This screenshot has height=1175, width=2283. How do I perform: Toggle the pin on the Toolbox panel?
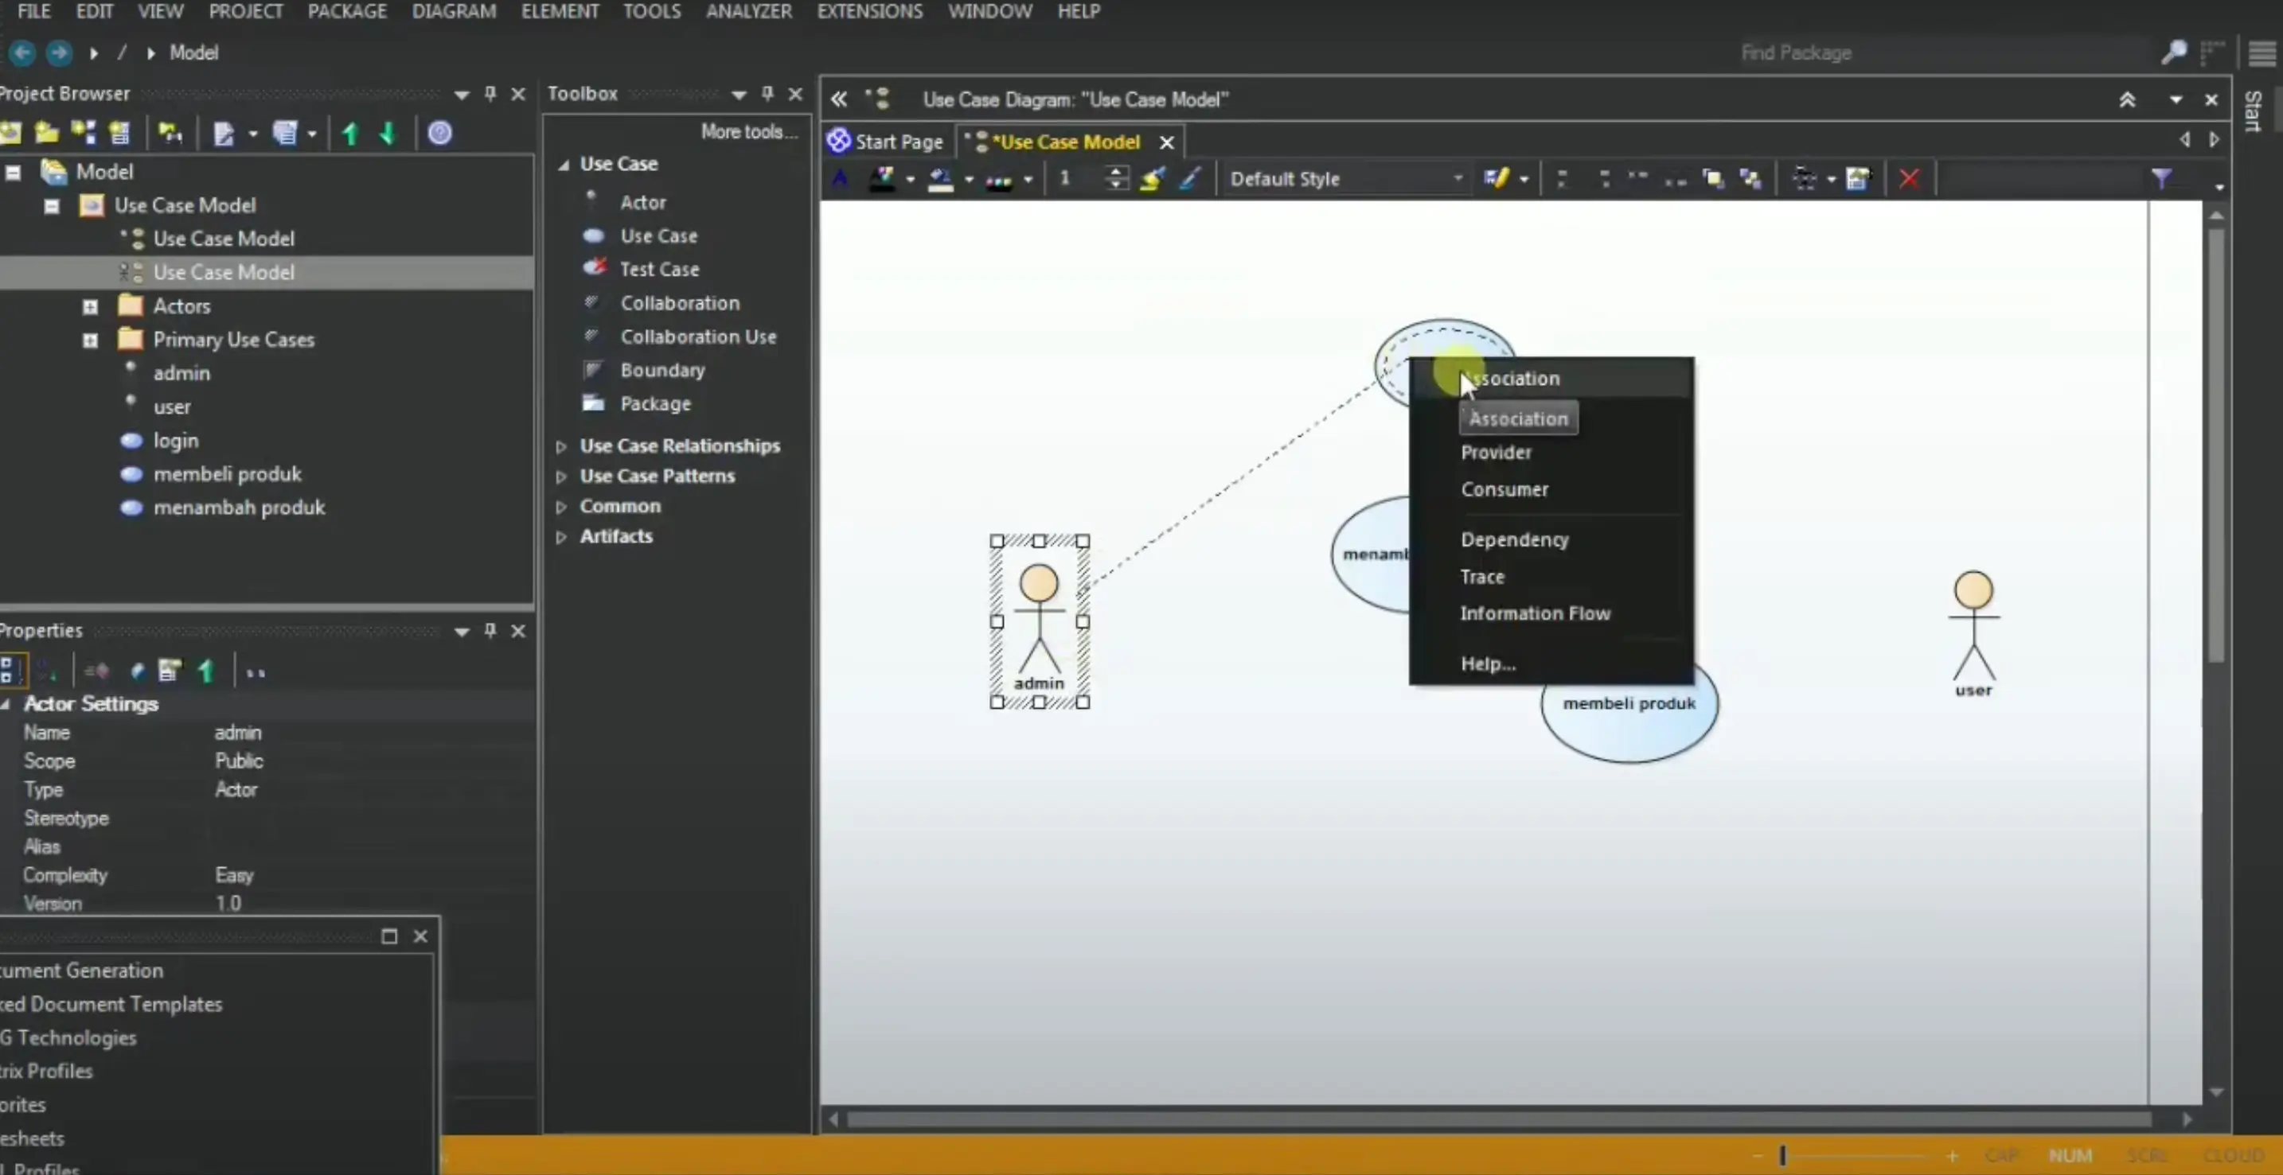click(x=767, y=93)
